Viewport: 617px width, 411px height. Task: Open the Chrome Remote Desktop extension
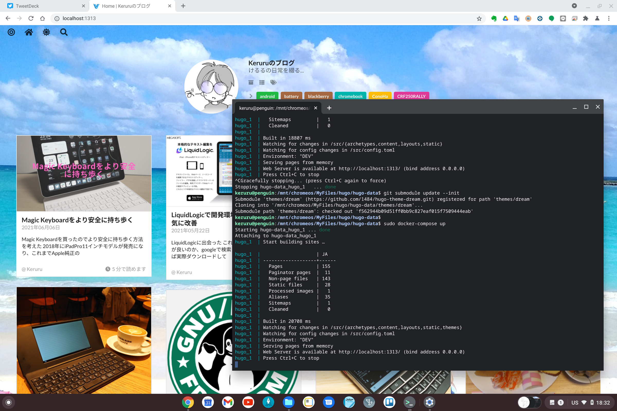pyautogui.click(x=575, y=18)
